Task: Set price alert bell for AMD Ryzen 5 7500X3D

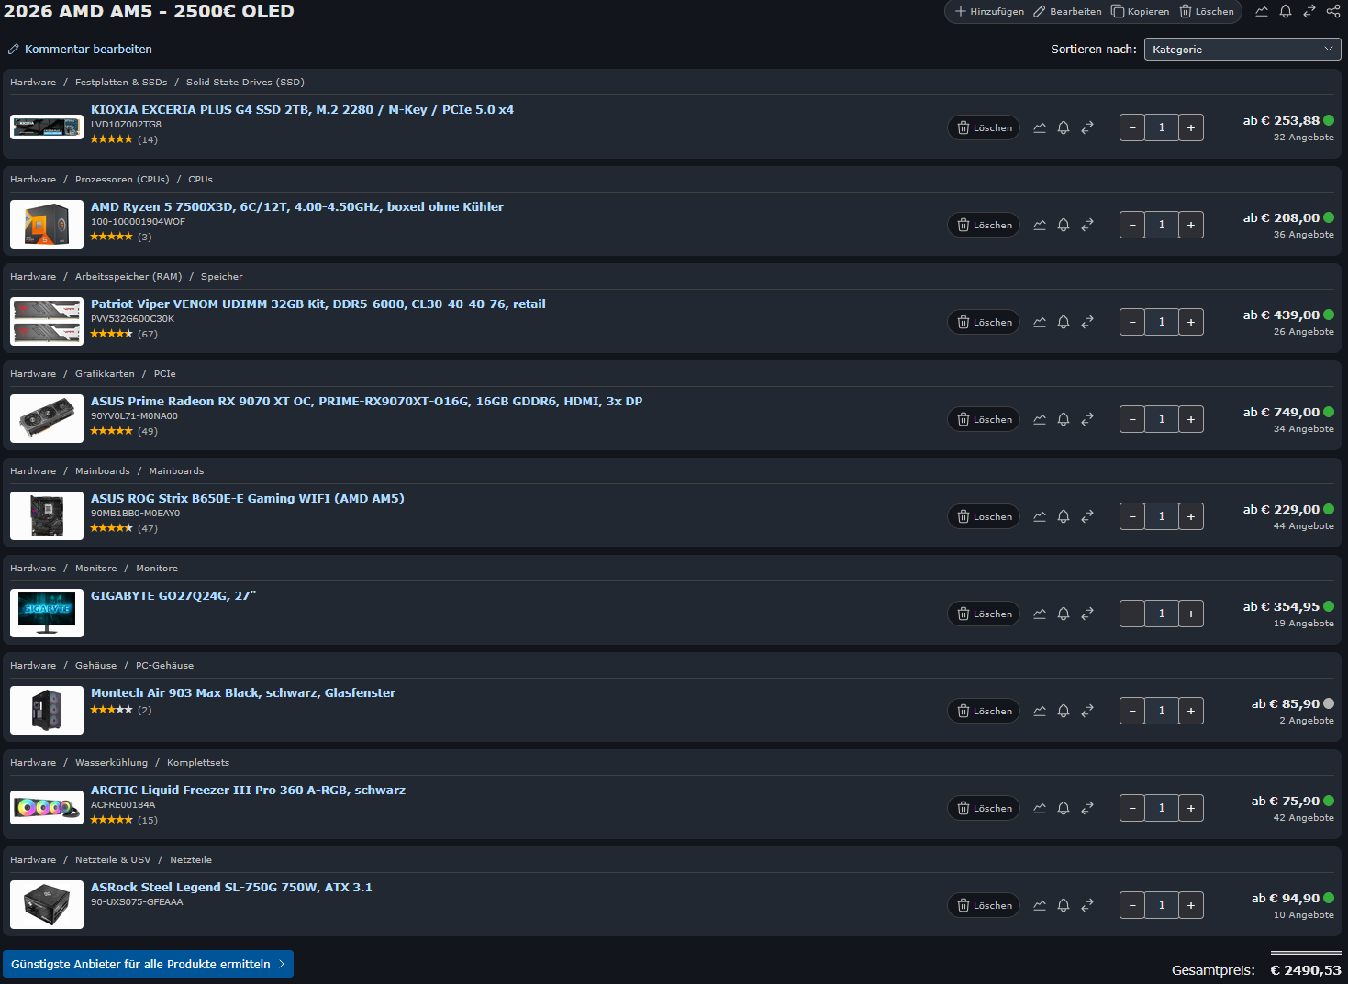Action: tap(1064, 225)
